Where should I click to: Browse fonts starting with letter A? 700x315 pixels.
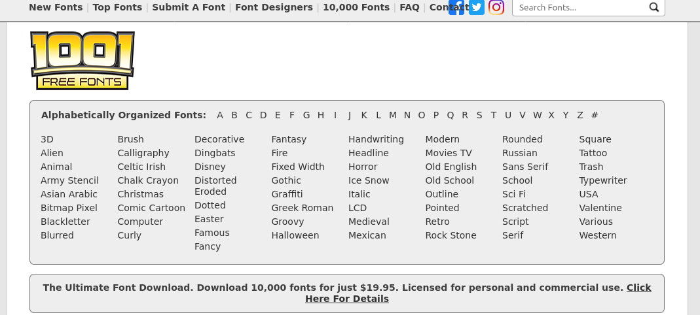point(220,116)
